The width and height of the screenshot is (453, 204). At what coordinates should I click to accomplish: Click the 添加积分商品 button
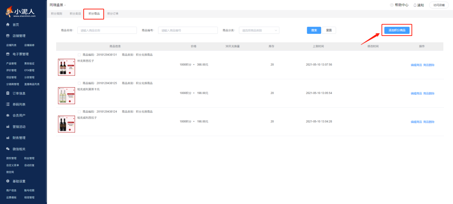point(397,30)
